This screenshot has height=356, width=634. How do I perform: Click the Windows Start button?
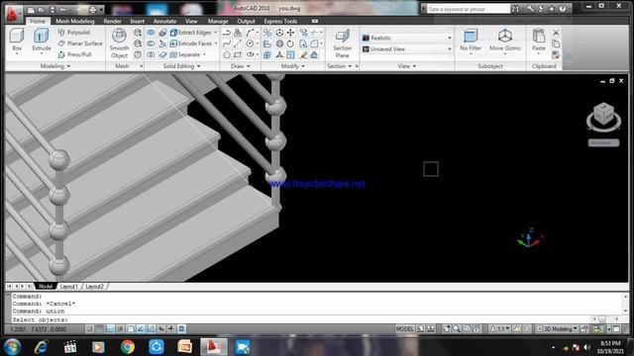coord(12,347)
